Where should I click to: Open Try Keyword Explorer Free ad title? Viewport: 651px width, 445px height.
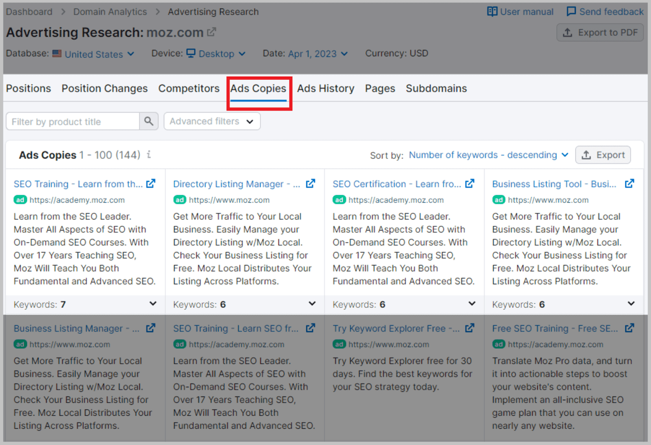pos(396,328)
